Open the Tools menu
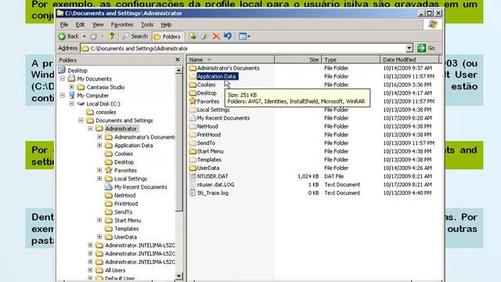The image size is (501, 282). point(147,24)
